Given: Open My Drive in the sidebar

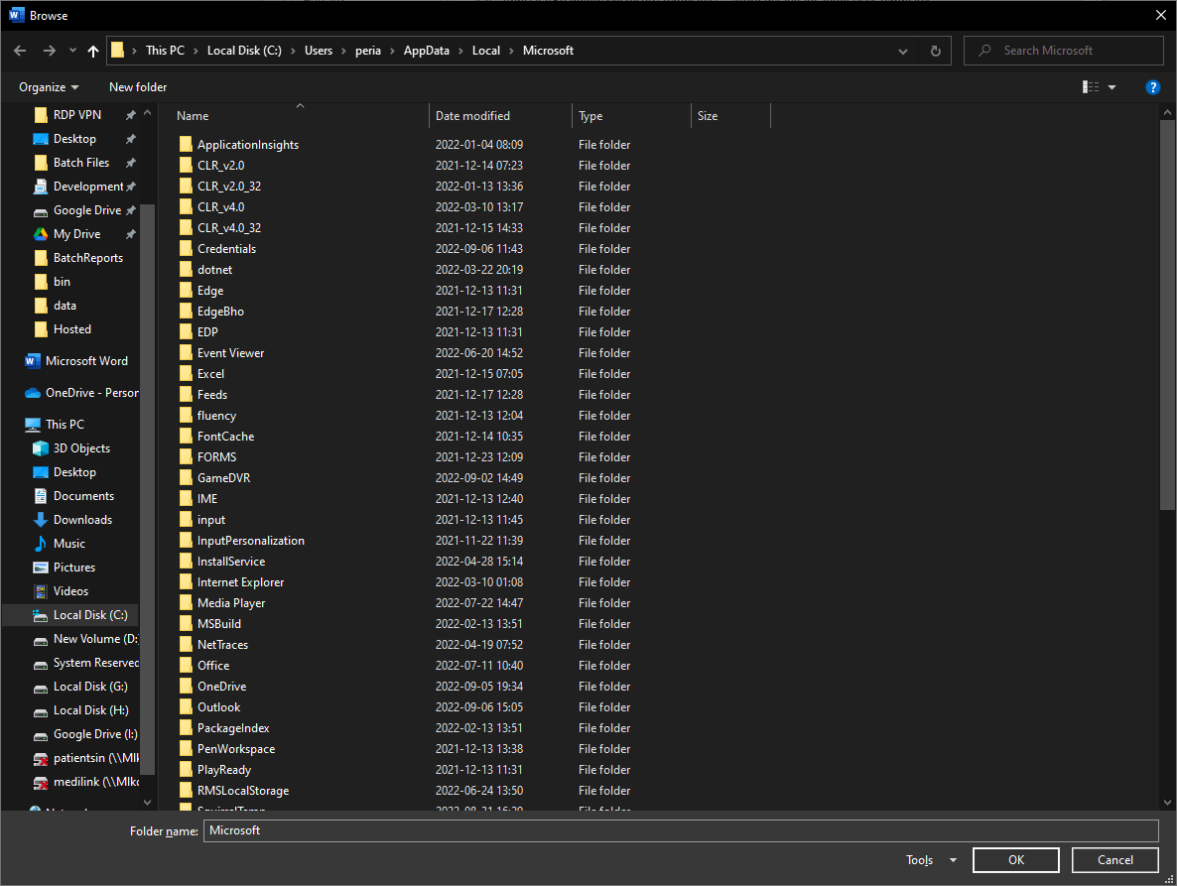Looking at the screenshot, I should tap(76, 234).
